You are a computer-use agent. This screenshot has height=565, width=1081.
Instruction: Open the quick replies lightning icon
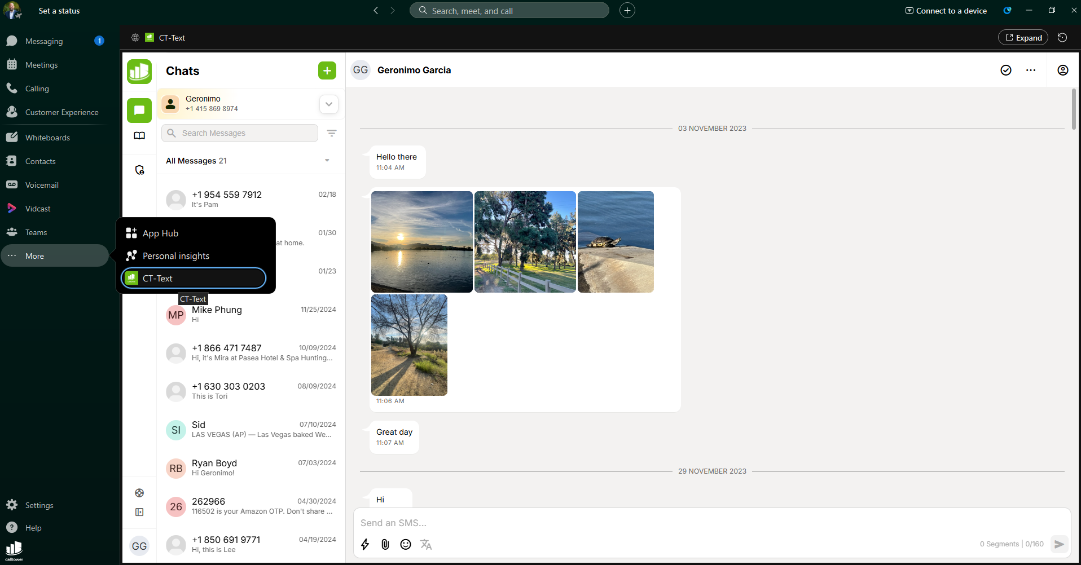click(365, 544)
